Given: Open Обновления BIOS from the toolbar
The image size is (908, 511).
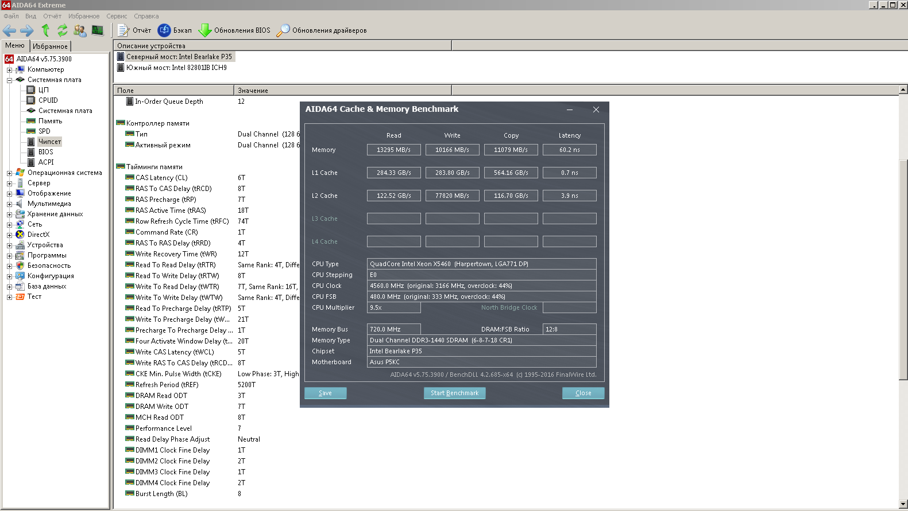Looking at the screenshot, I should click(x=234, y=30).
